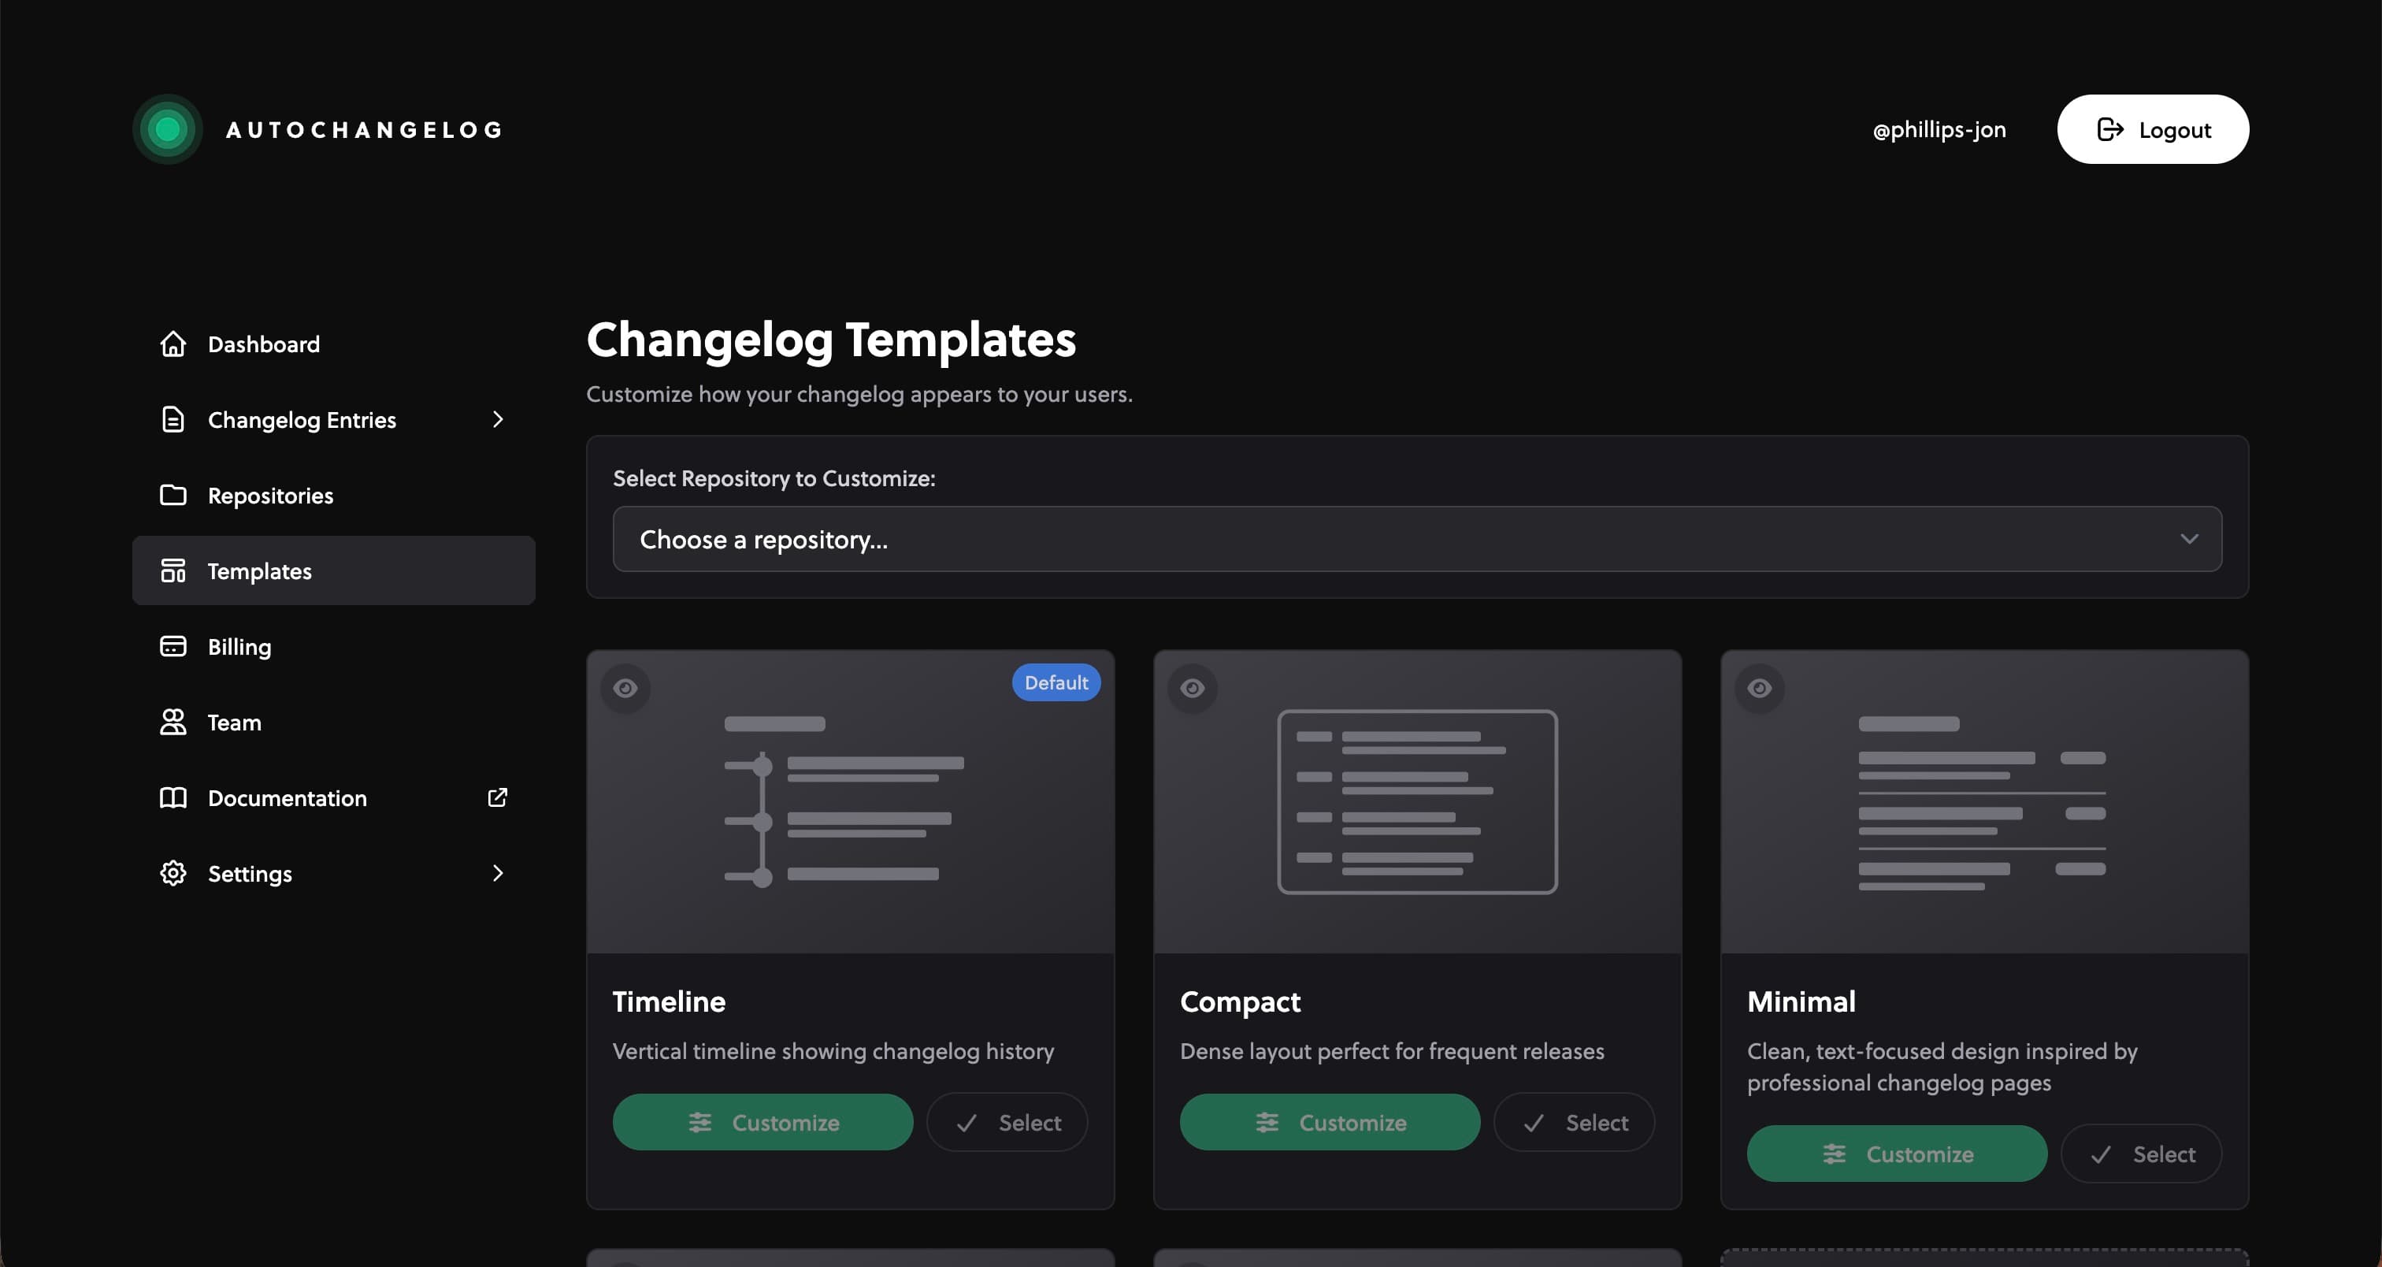Click the Documentation book icon

(x=173, y=798)
